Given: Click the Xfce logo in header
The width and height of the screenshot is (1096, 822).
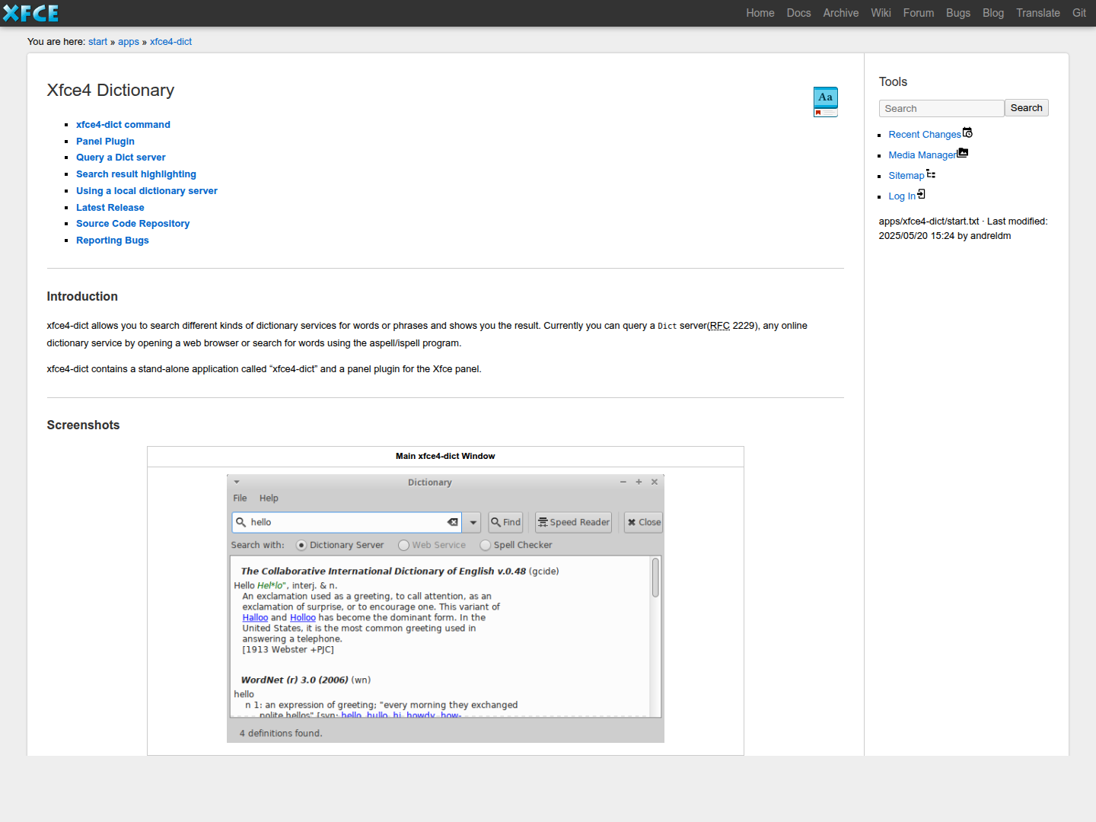Looking at the screenshot, I should coord(31,13).
